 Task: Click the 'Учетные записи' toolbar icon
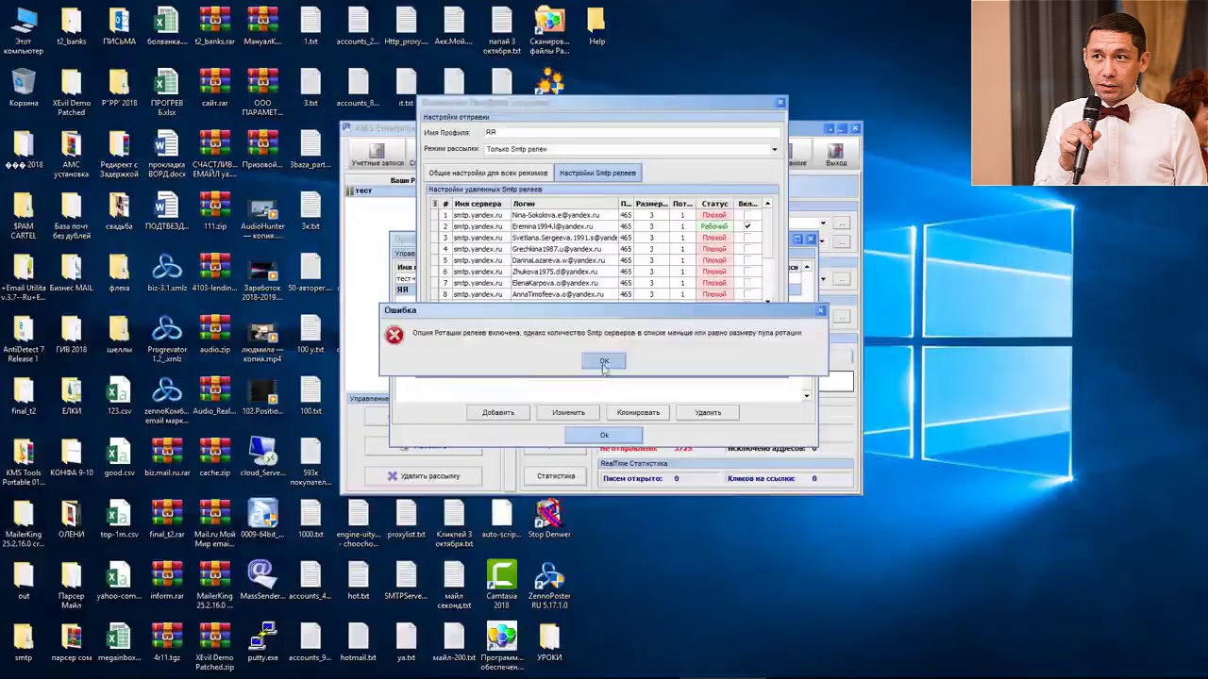pos(377,155)
